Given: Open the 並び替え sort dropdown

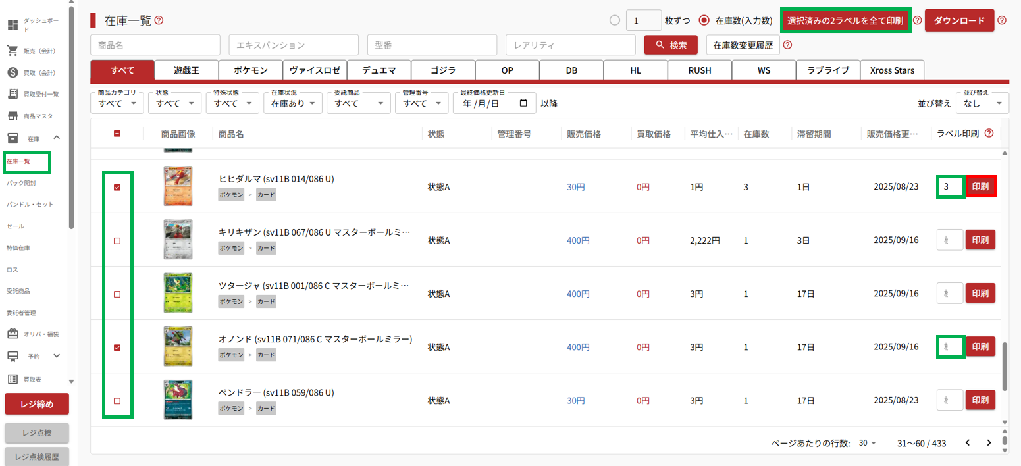Looking at the screenshot, I should (982, 103).
